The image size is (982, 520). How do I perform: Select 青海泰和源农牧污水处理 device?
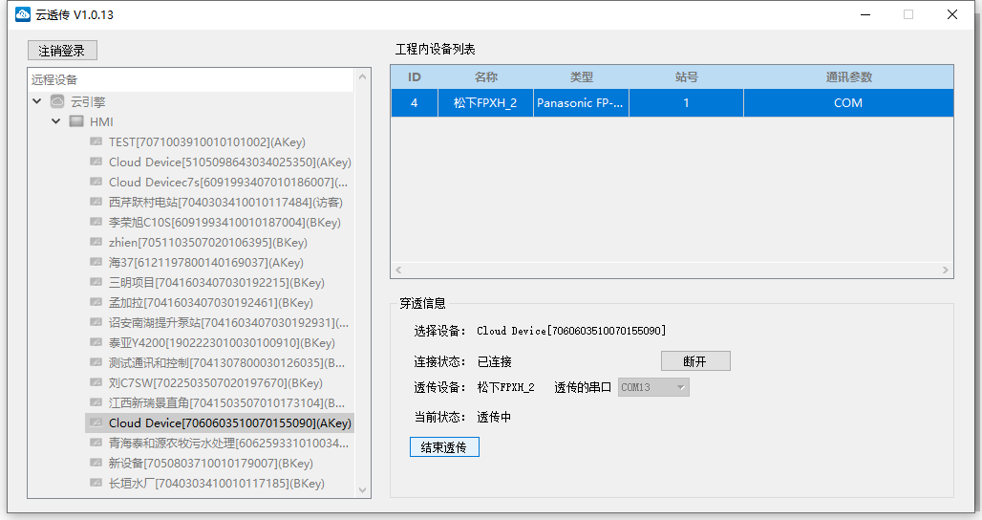(x=228, y=443)
